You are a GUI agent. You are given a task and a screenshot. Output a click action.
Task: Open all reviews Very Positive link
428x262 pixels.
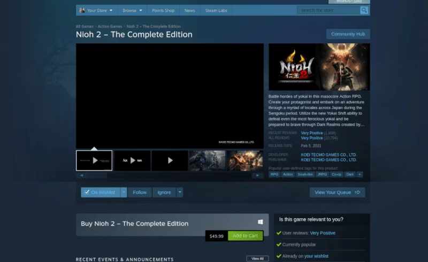point(312,138)
